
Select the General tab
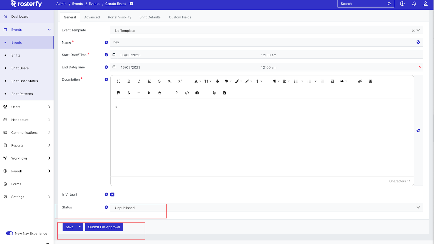click(70, 17)
